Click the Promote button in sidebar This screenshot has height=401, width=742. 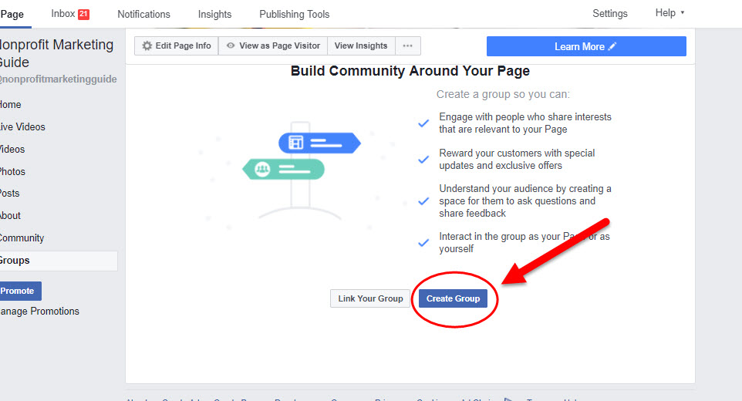tap(19, 291)
